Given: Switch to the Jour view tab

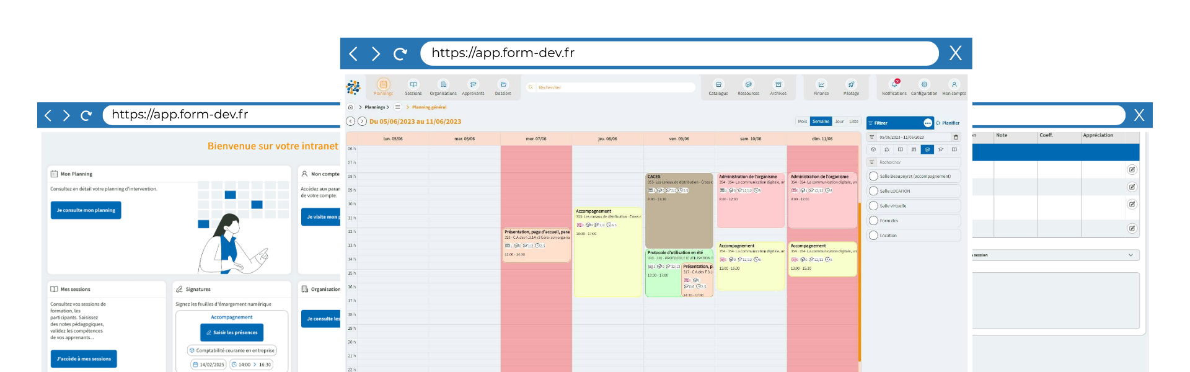Looking at the screenshot, I should (x=839, y=122).
